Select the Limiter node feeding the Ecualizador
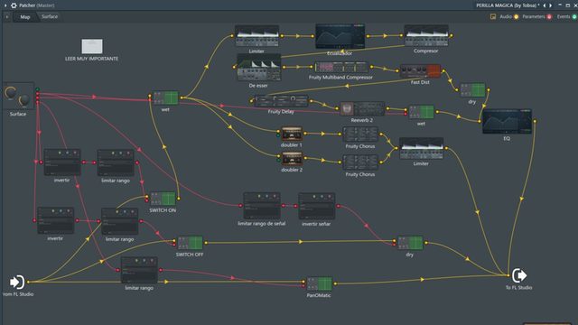 [x=256, y=36]
